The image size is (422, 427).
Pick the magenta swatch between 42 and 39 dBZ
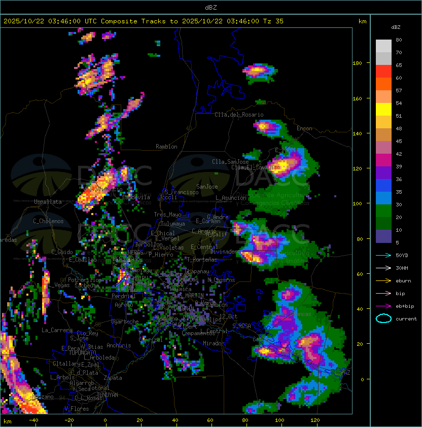click(383, 160)
